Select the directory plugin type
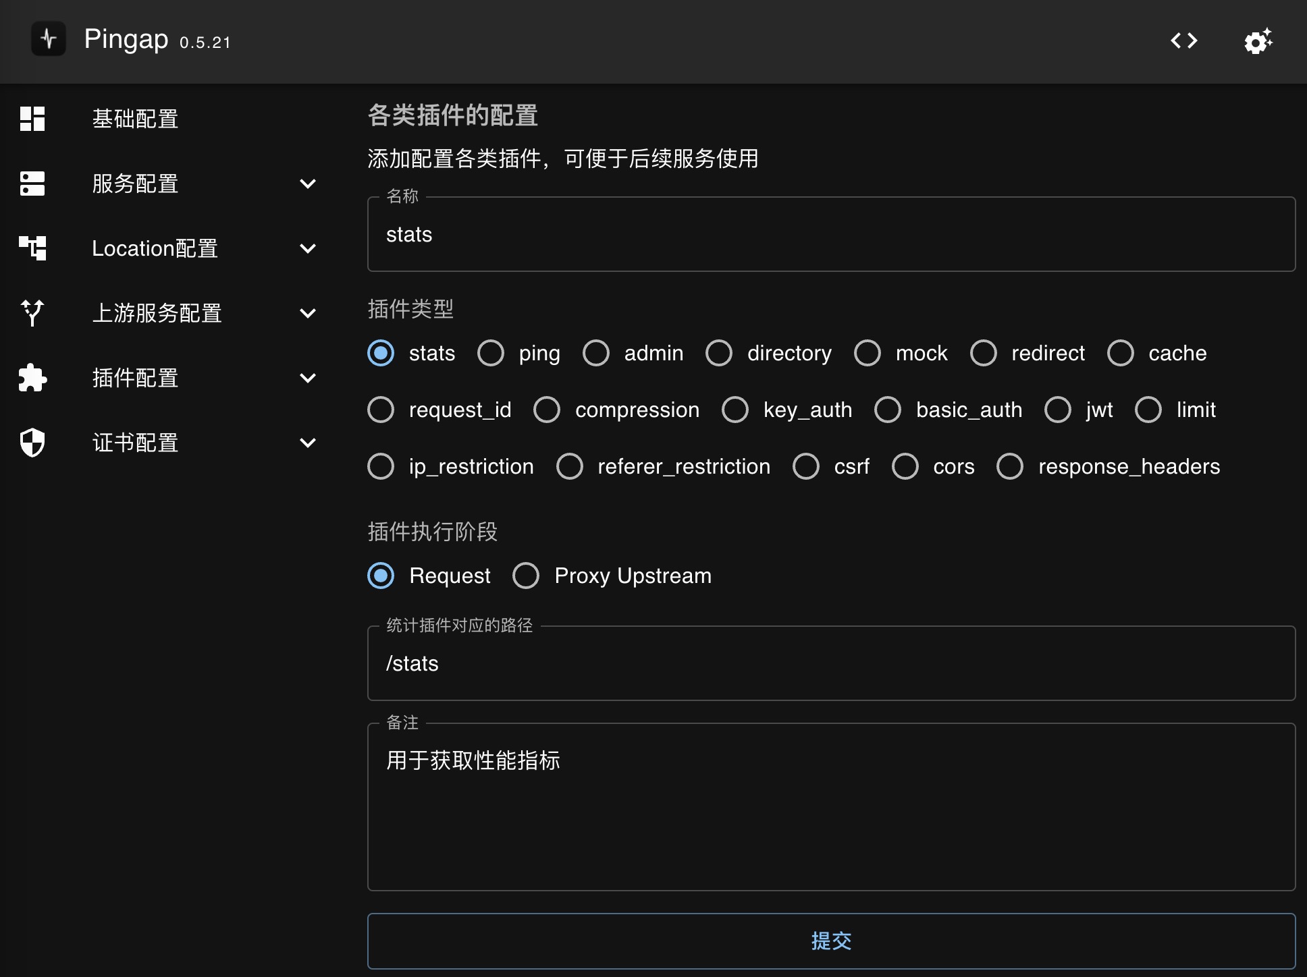Screen dimensions: 1307x977 coord(719,353)
